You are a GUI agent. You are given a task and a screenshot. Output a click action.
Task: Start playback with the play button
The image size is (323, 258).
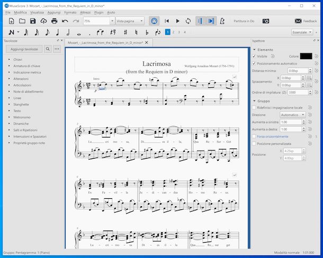(177, 21)
